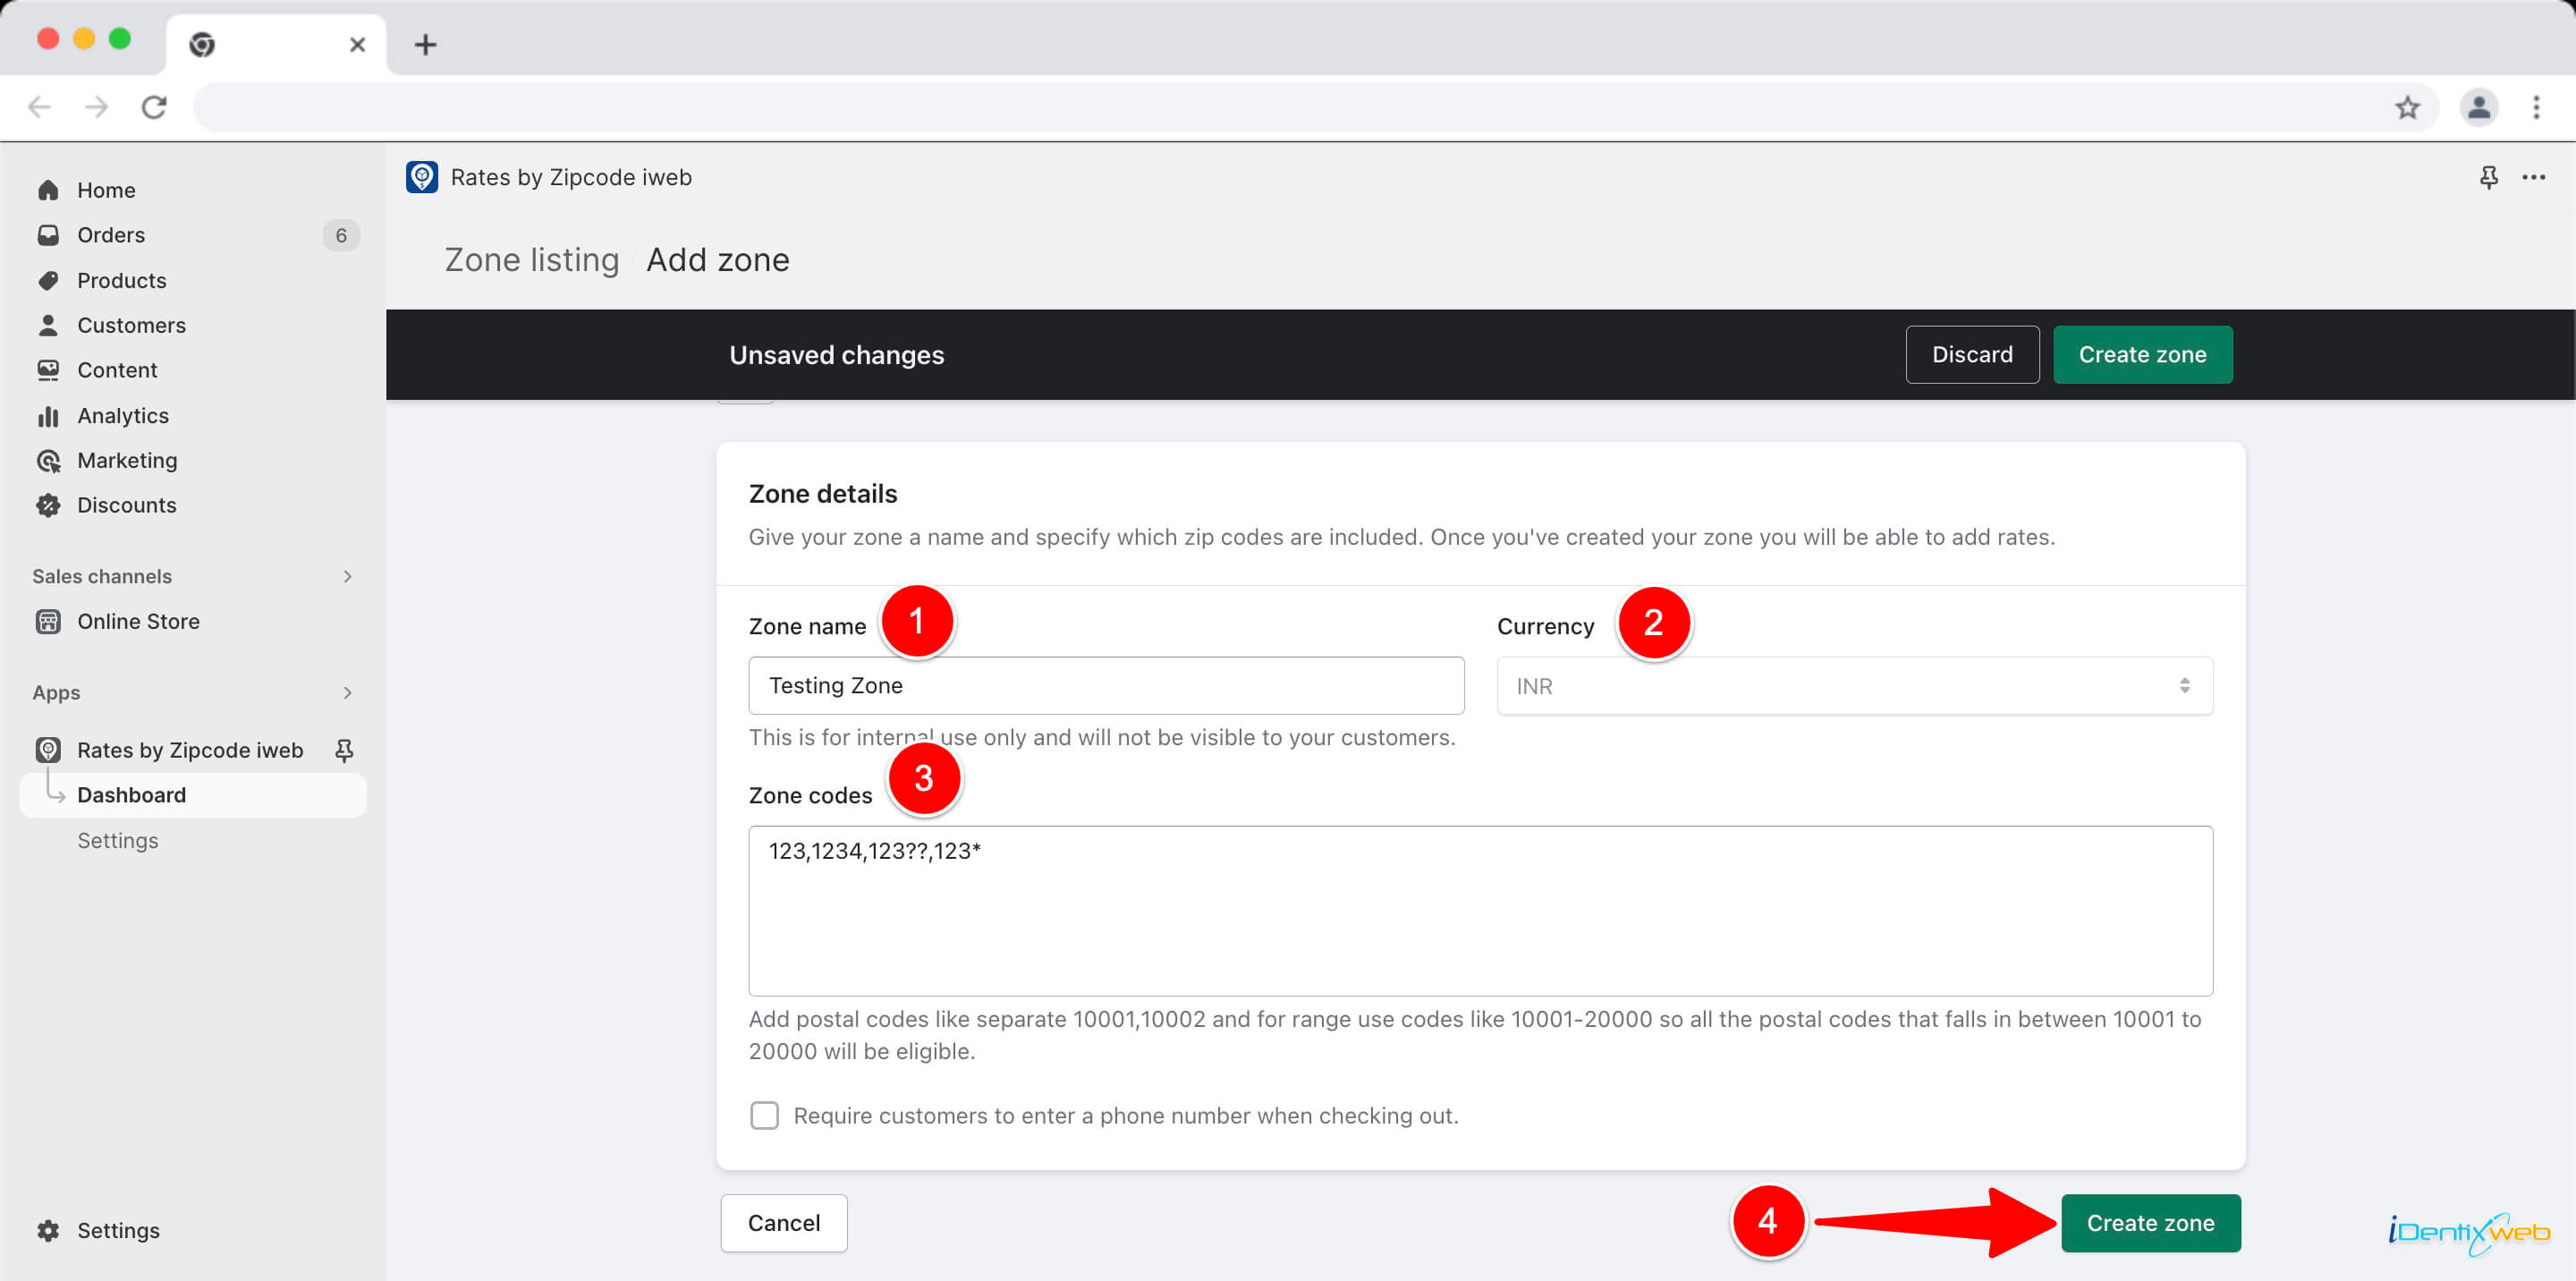Enable require phone number at checkout checkbox
This screenshot has width=2576, height=1281.
765,1116
